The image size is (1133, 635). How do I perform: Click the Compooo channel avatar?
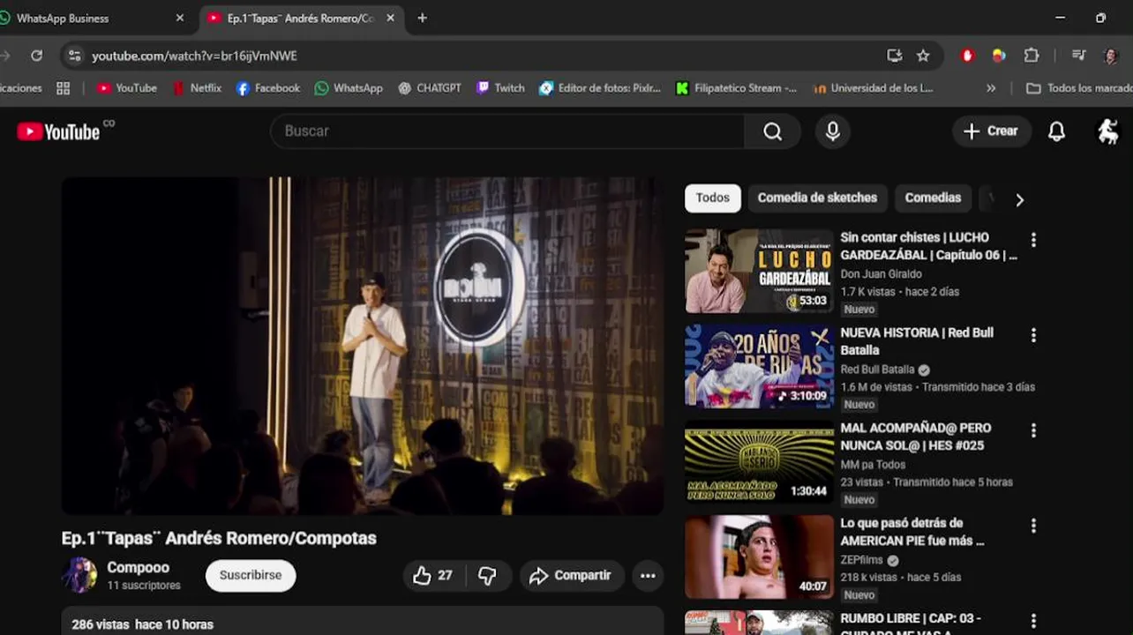[x=79, y=575]
